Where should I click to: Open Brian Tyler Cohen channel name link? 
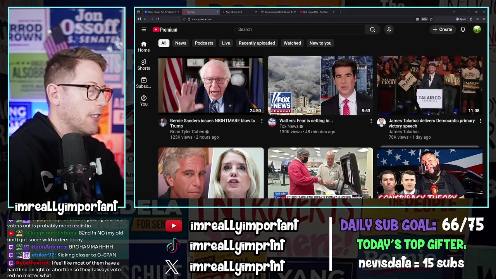[x=187, y=132]
